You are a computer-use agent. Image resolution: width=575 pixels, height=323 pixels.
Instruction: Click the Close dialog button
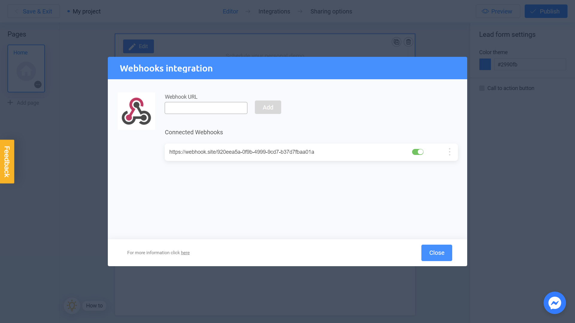(x=437, y=252)
